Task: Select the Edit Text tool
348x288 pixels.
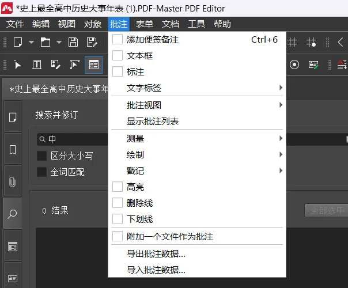Action: (36, 65)
